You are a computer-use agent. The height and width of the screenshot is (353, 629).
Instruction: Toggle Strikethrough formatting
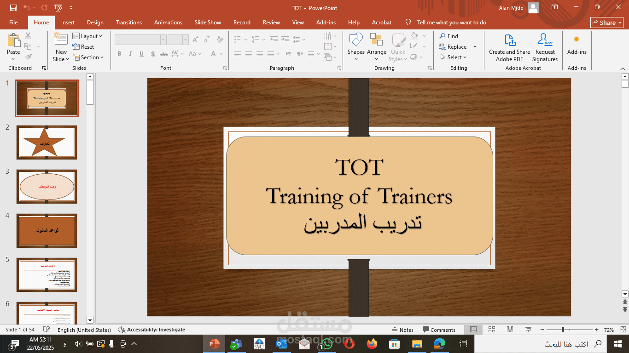163,54
